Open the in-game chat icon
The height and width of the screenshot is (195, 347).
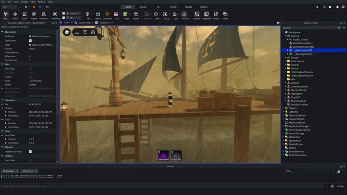[85, 32]
